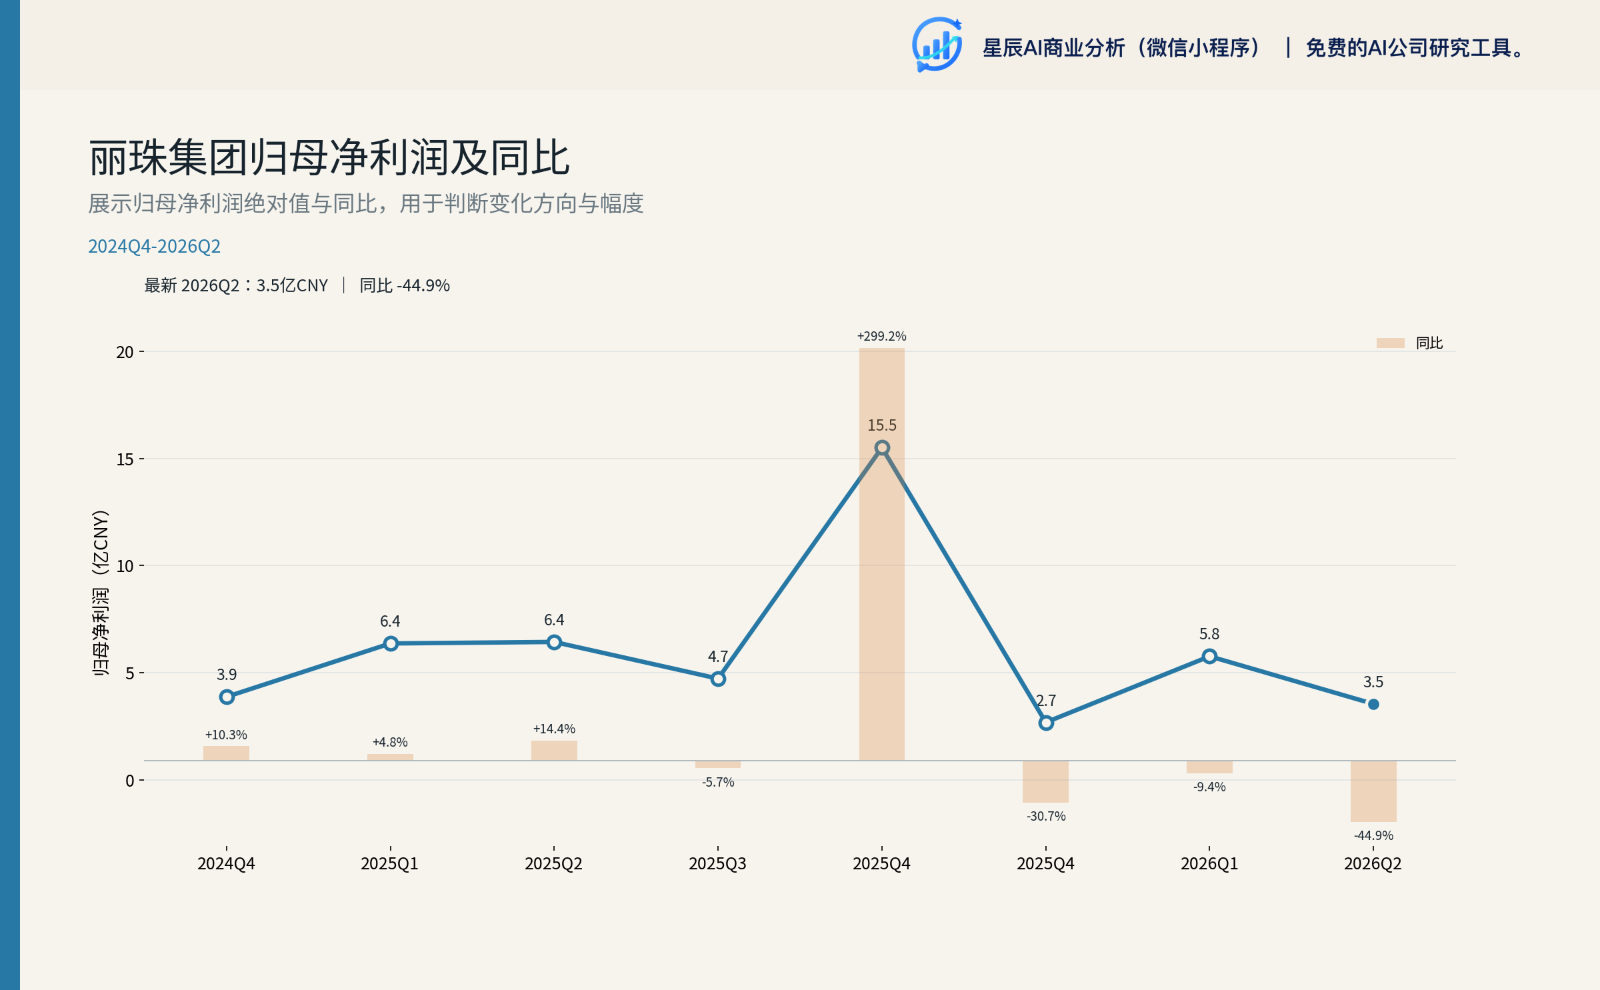Click the 星辰AI商业分析 chart logo icon
This screenshot has height=990, width=1600.
pos(937,44)
